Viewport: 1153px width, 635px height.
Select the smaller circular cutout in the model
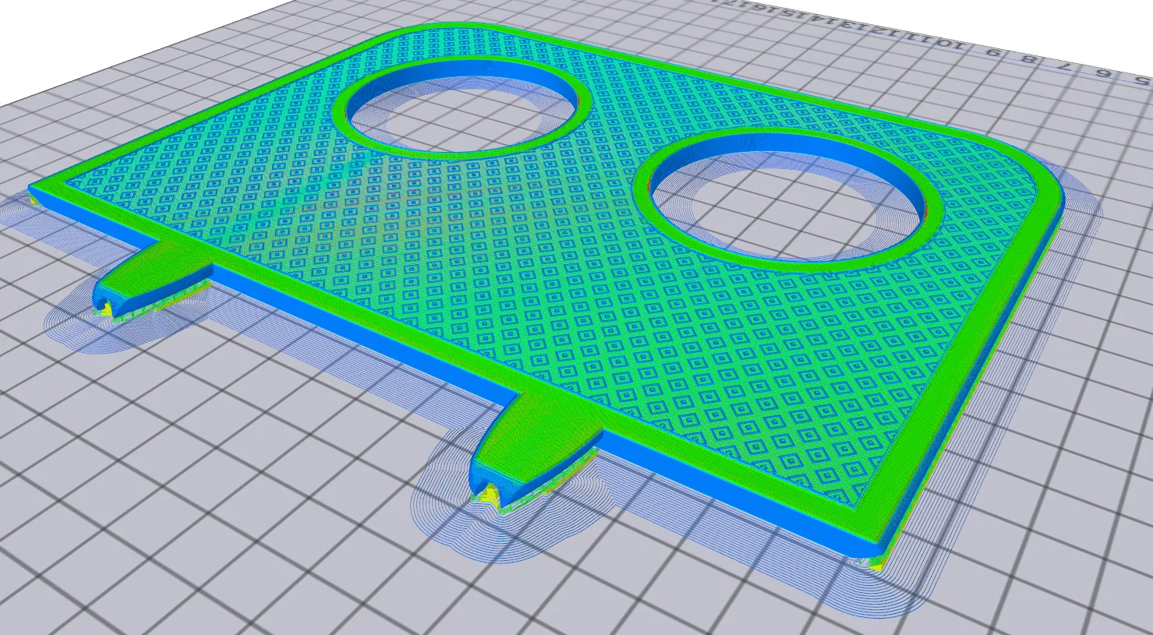(x=463, y=108)
